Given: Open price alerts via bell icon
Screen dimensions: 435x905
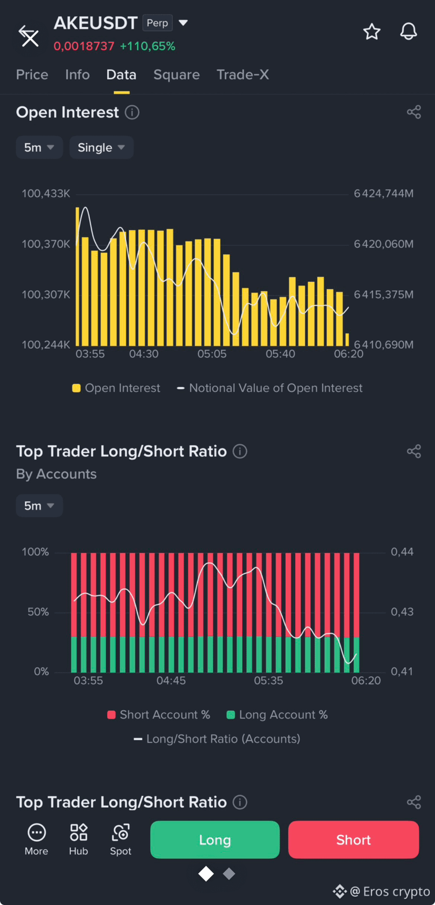Looking at the screenshot, I should pos(409,32).
